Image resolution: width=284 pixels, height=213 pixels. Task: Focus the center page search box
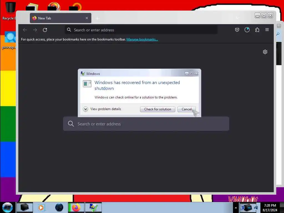(146, 124)
